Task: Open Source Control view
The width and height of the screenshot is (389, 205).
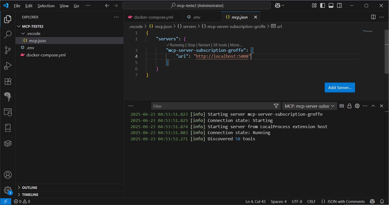Action: 8,50
